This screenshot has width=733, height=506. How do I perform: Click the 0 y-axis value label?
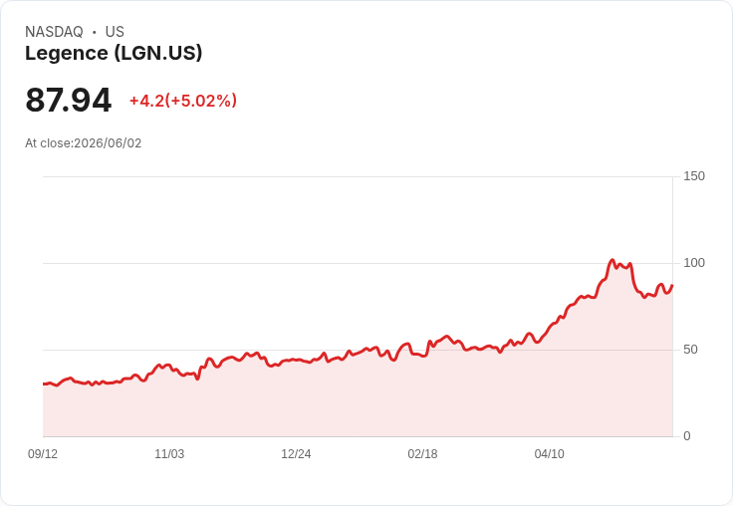tap(687, 436)
